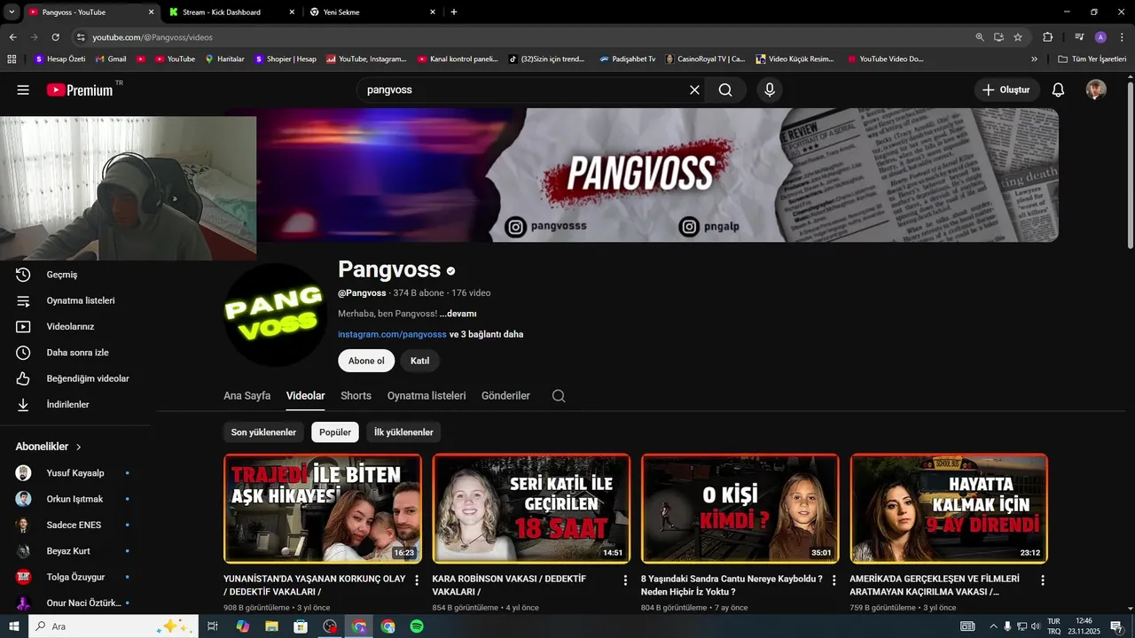Click the Windows Start button
The image size is (1135, 638).
coord(13,626)
